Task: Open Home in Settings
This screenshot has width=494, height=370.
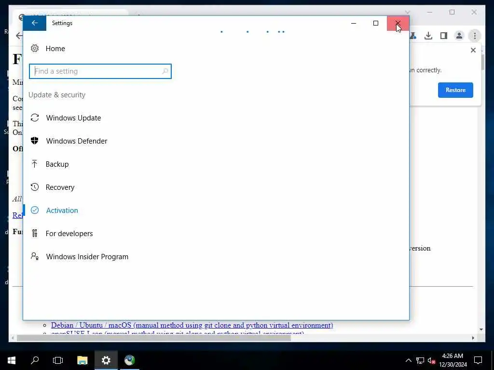Action: pos(55,49)
